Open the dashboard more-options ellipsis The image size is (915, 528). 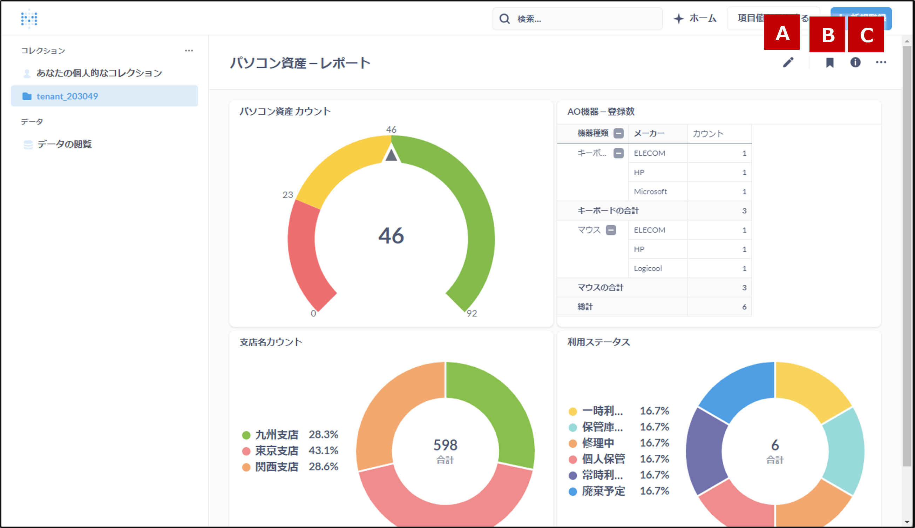881,62
